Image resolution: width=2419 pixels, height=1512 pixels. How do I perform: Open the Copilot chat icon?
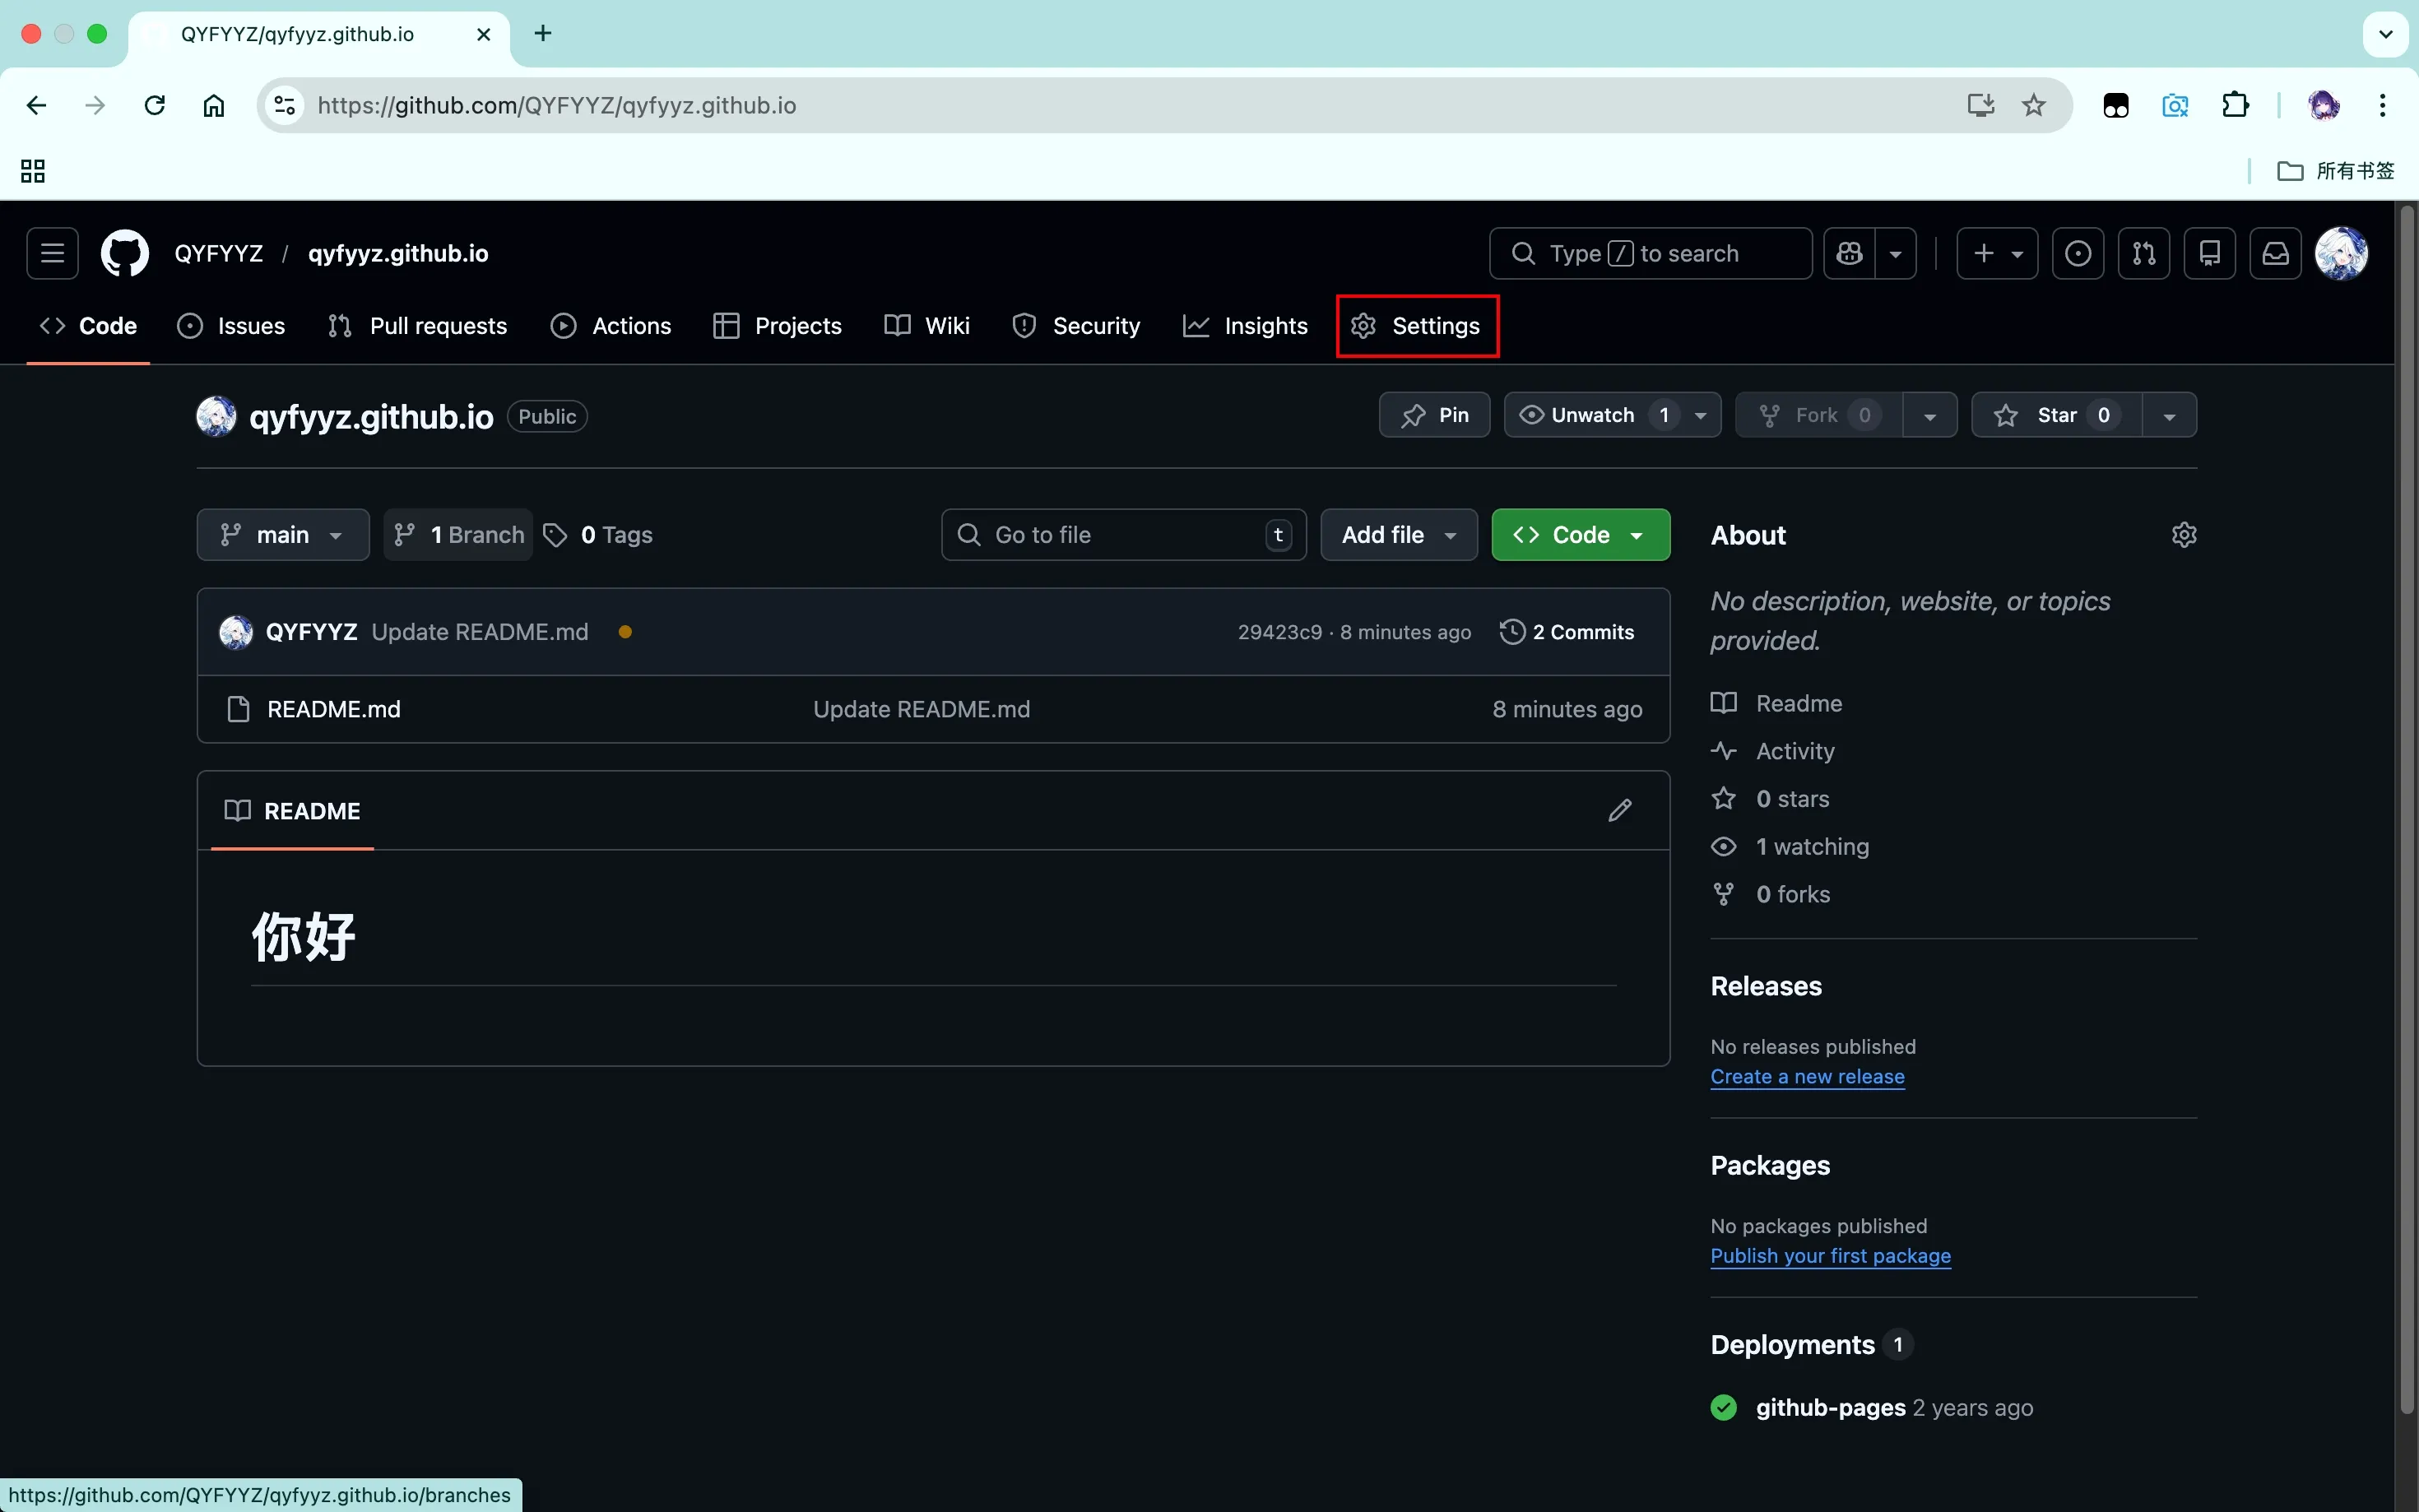click(1849, 253)
